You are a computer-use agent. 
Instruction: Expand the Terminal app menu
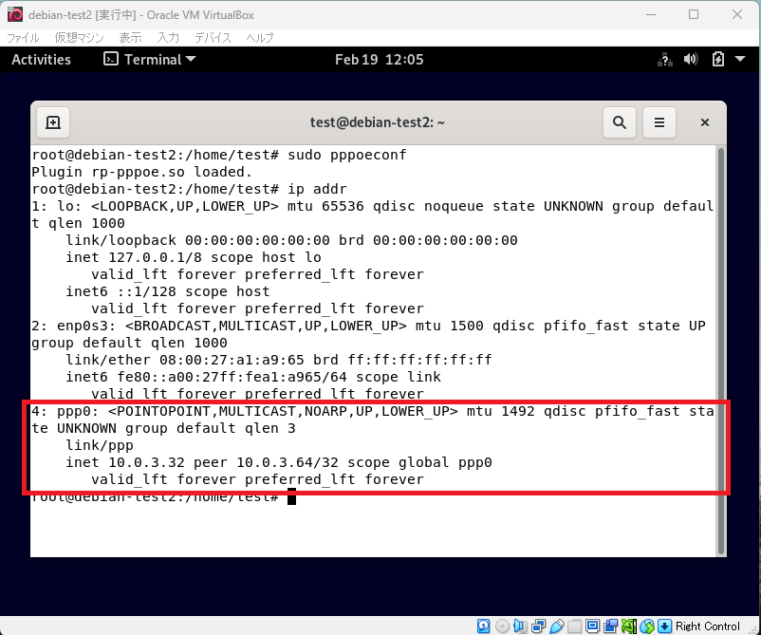tap(150, 59)
